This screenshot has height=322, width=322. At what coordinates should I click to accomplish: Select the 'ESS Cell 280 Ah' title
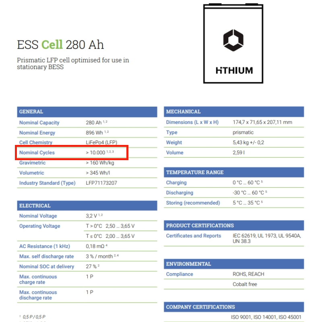point(60,45)
